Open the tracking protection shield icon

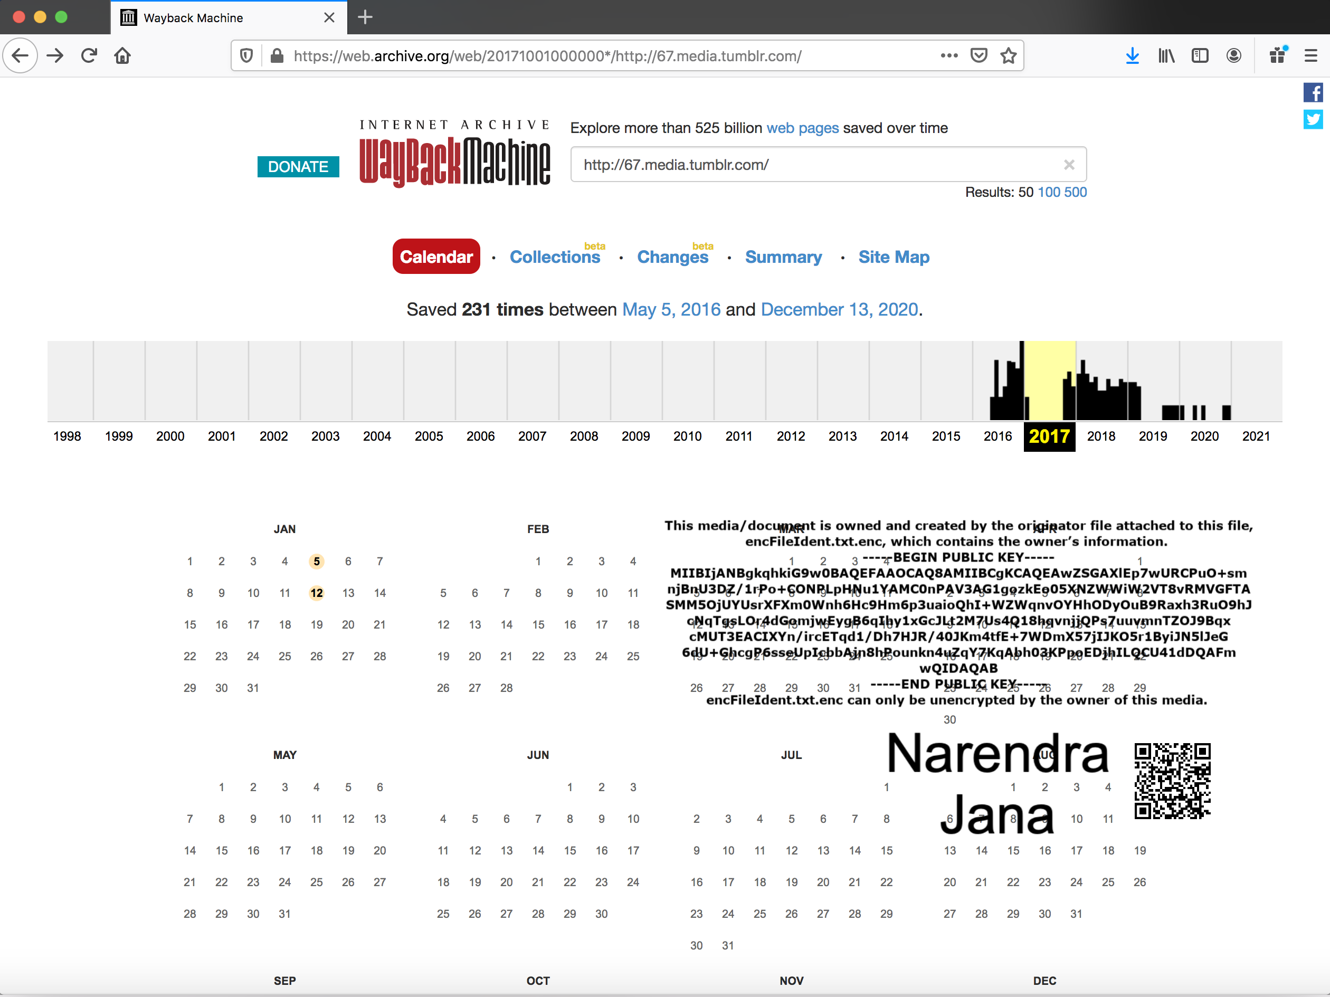pyautogui.click(x=246, y=56)
